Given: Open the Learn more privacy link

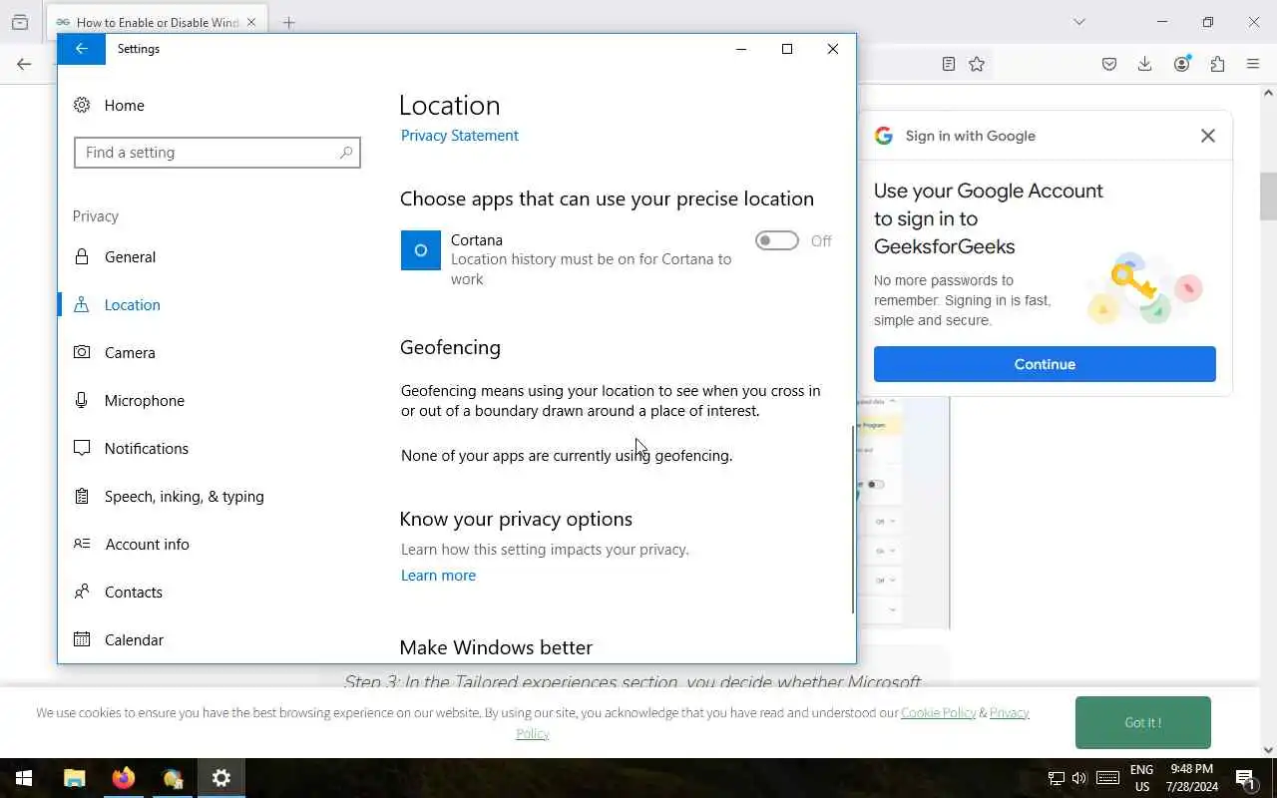Looking at the screenshot, I should 438,576.
